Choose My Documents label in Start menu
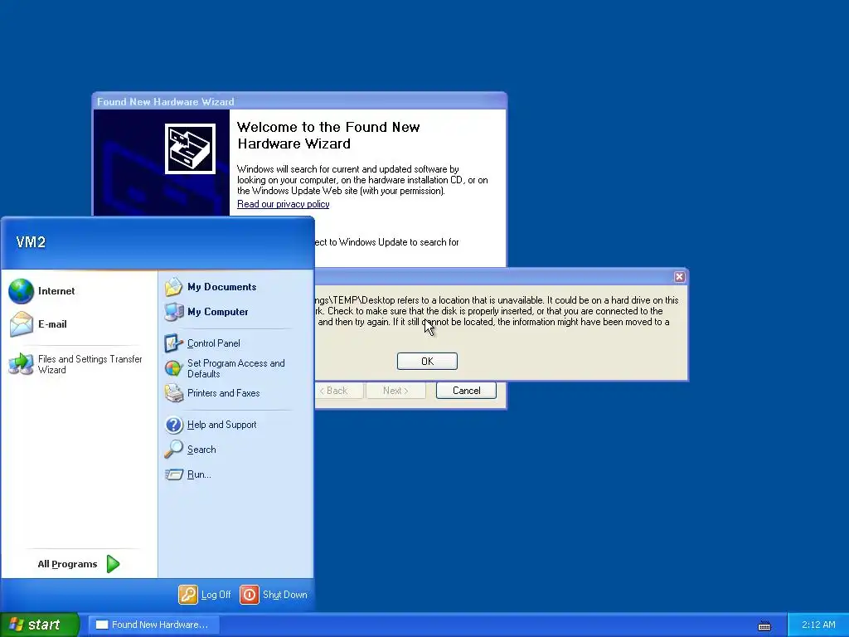This screenshot has width=849, height=637. [222, 286]
